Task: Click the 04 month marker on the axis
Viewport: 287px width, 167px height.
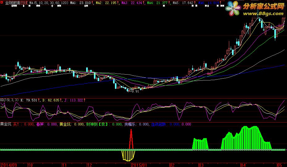Action: pyautogui.click(x=243, y=165)
